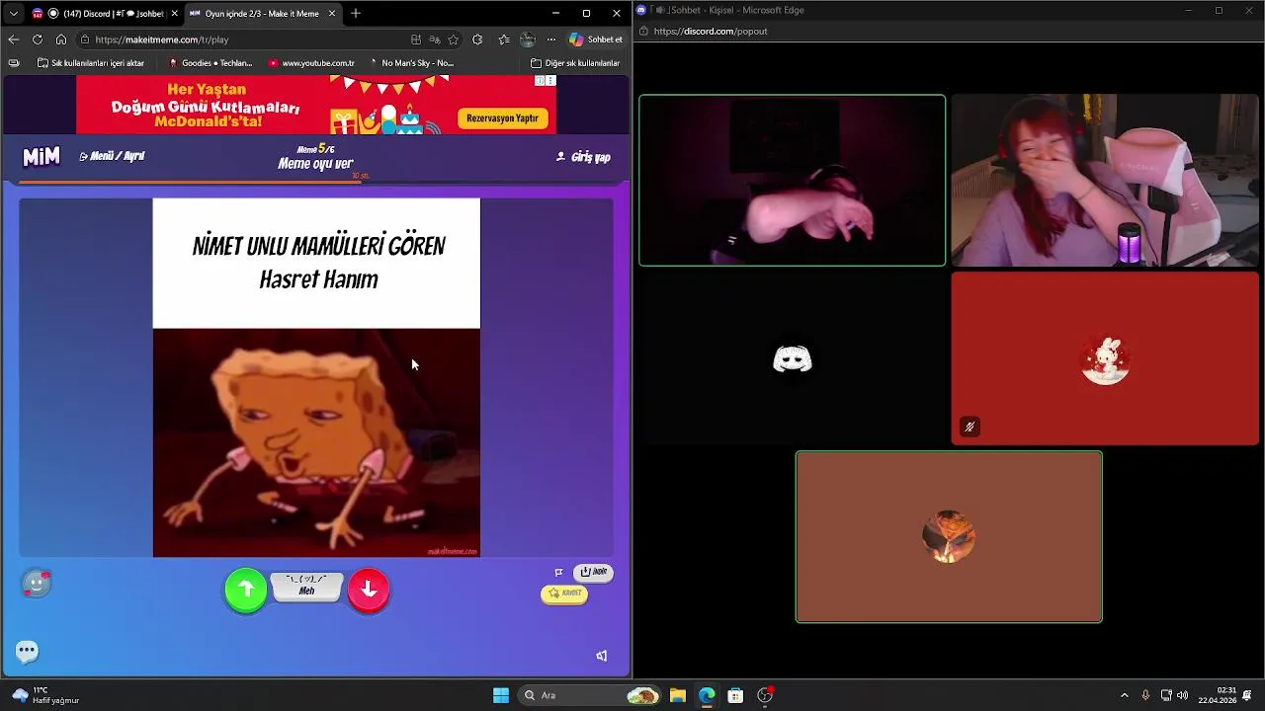Open the split screen icon in address bar

click(416, 39)
